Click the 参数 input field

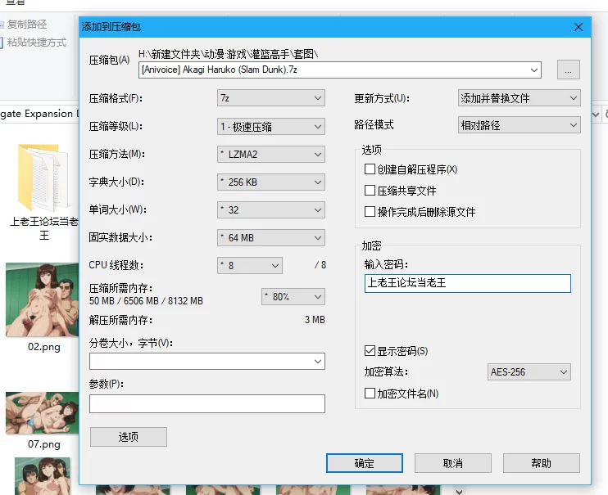coord(207,404)
